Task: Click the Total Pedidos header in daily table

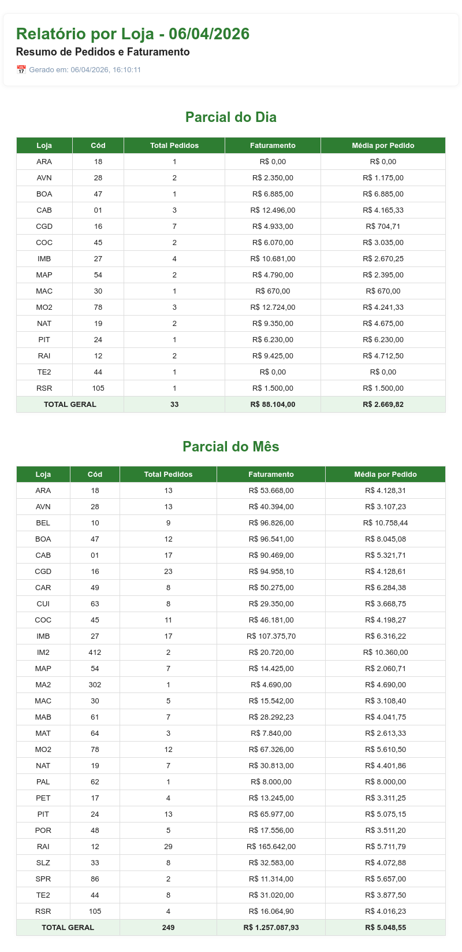Action: coord(174,146)
